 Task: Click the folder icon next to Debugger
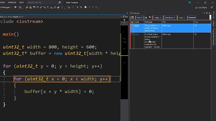pyautogui.click(x=15, y=7)
